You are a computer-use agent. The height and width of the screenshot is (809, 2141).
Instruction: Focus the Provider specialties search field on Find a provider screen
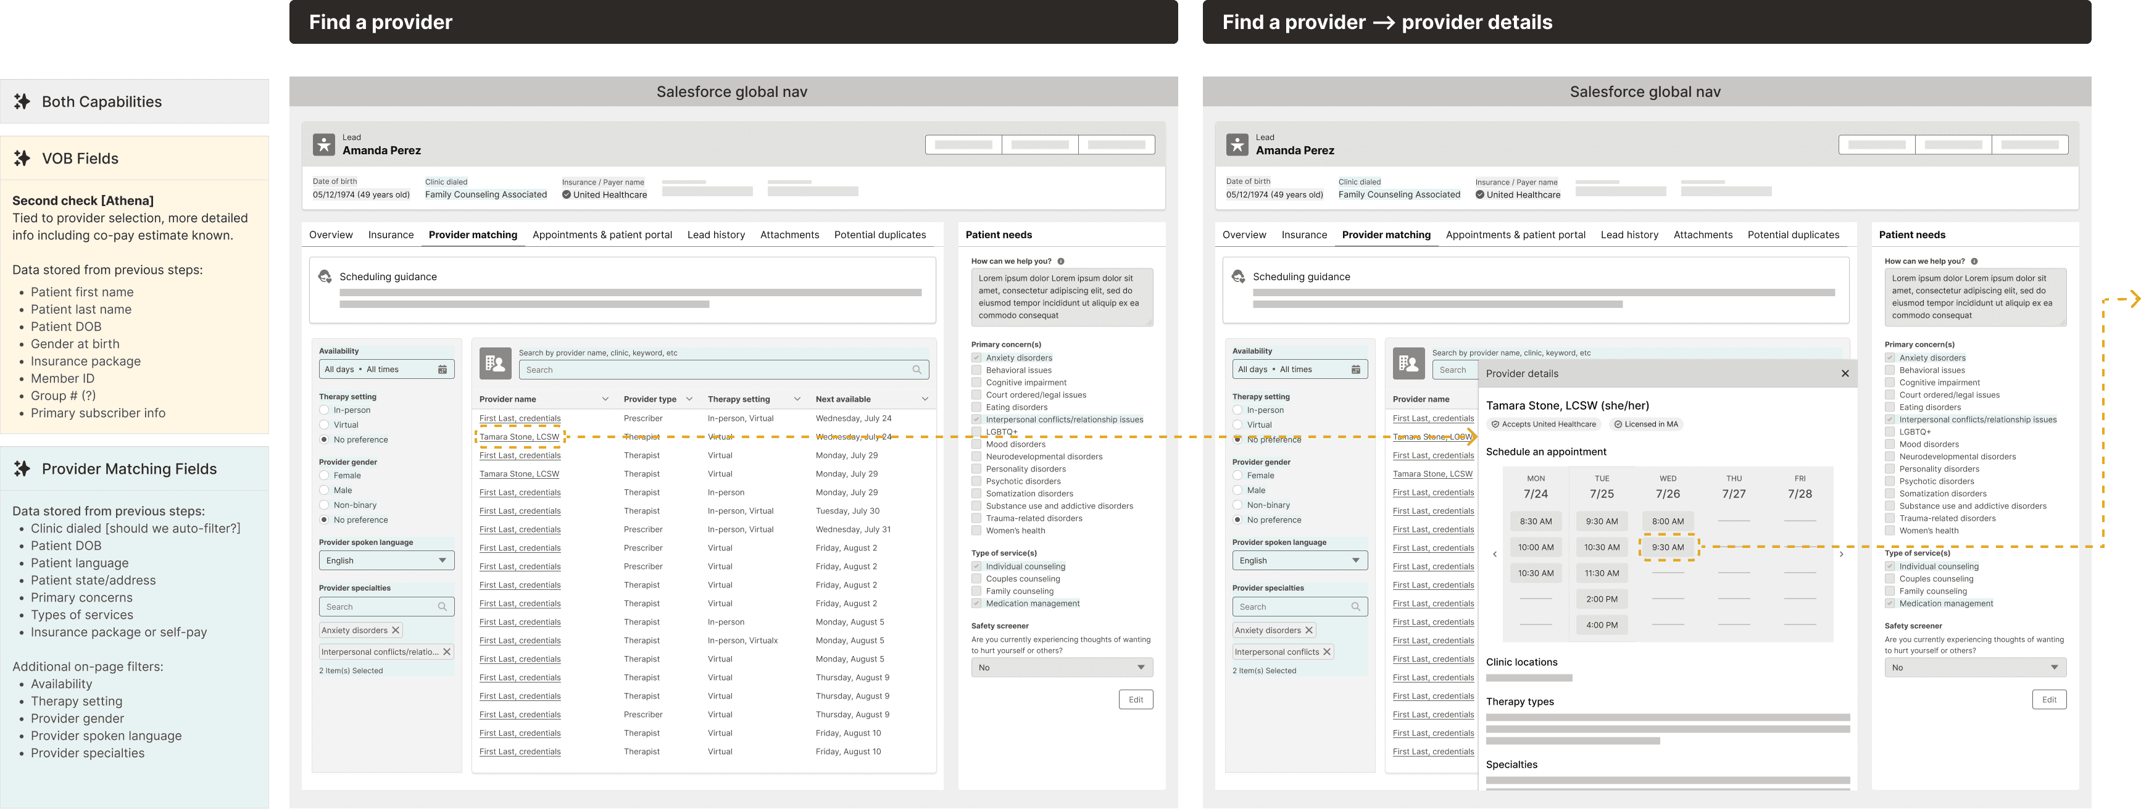click(x=386, y=607)
